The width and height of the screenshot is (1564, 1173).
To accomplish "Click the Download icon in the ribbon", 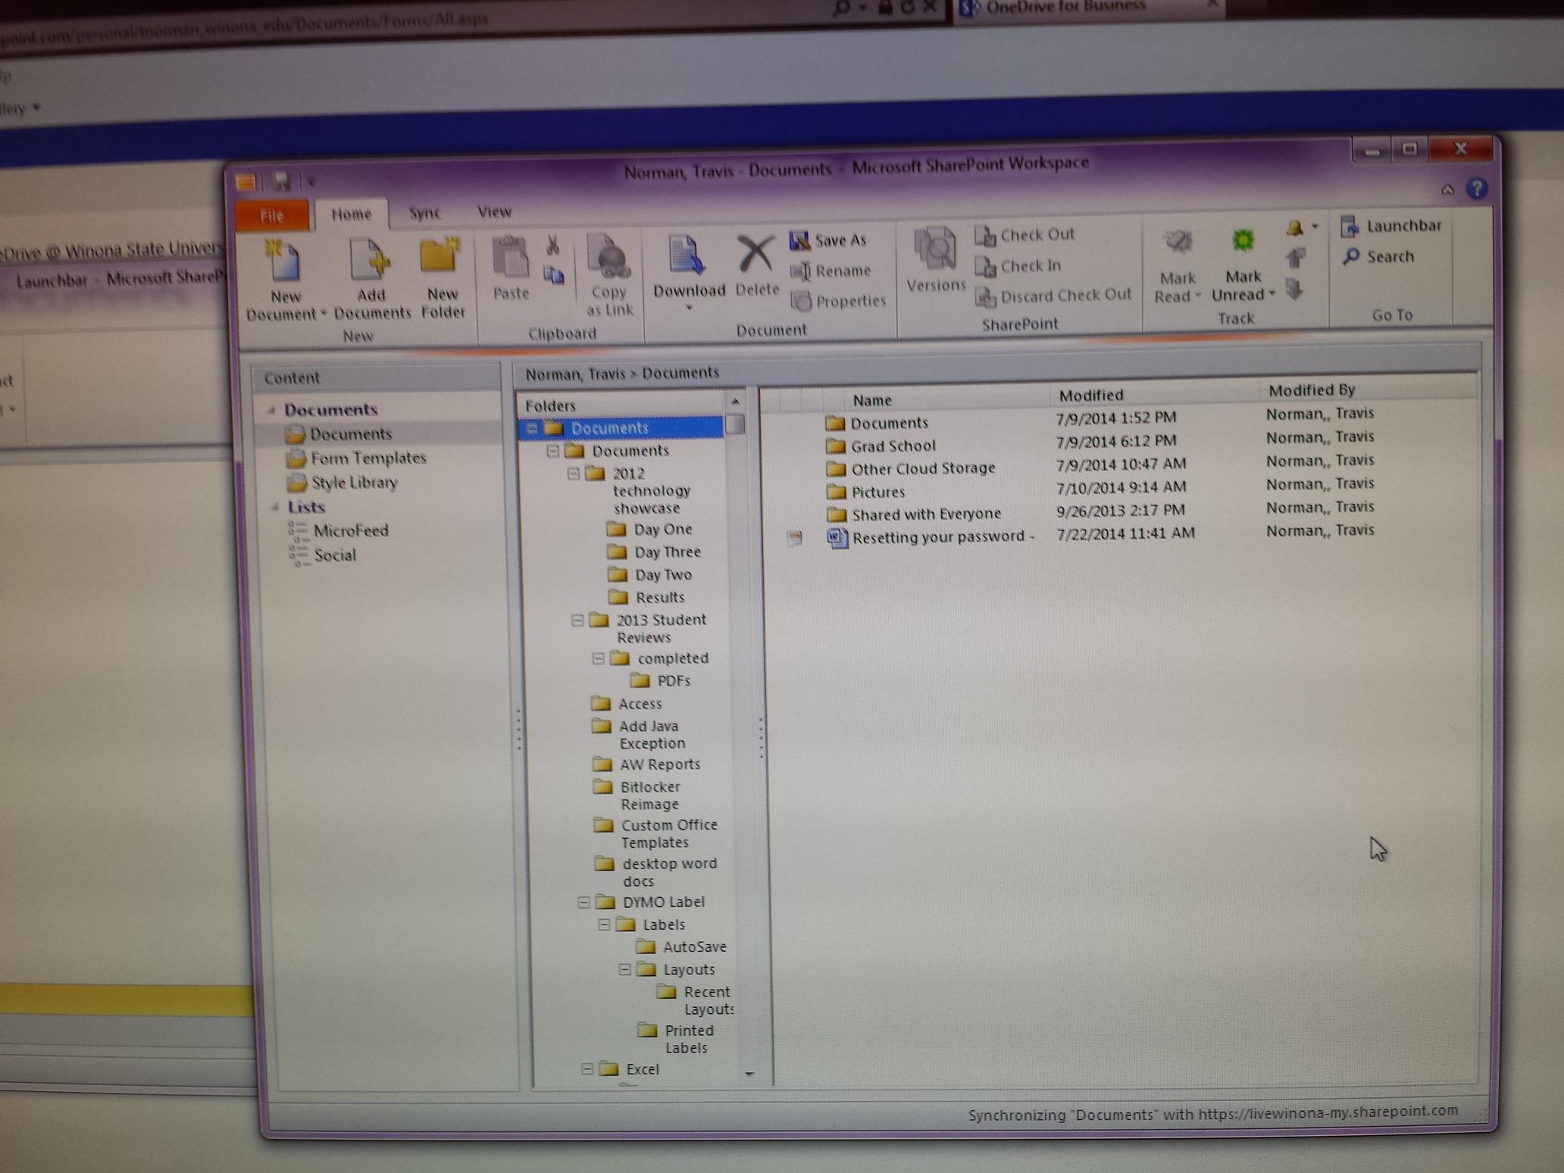I will (x=687, y=256).
